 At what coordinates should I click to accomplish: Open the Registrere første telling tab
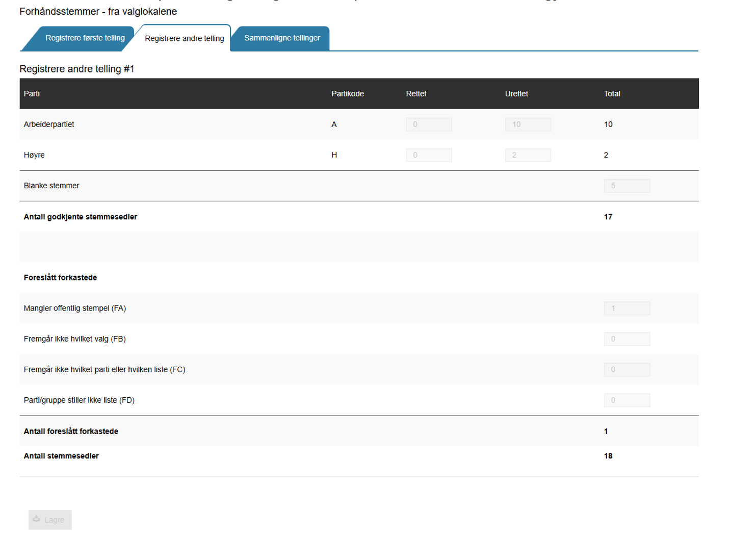(x=85, y=38)
